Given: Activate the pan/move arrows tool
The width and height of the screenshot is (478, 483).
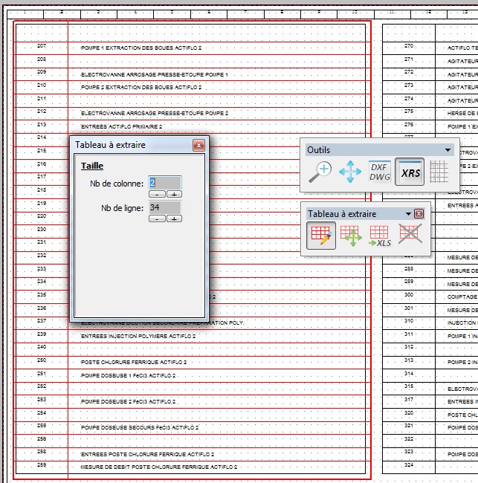Looking at the screenshot, I should [350, 172].
